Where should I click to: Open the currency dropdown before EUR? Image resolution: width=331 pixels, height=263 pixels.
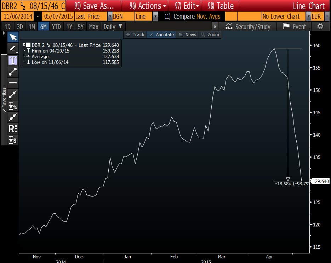pos(308,16)
